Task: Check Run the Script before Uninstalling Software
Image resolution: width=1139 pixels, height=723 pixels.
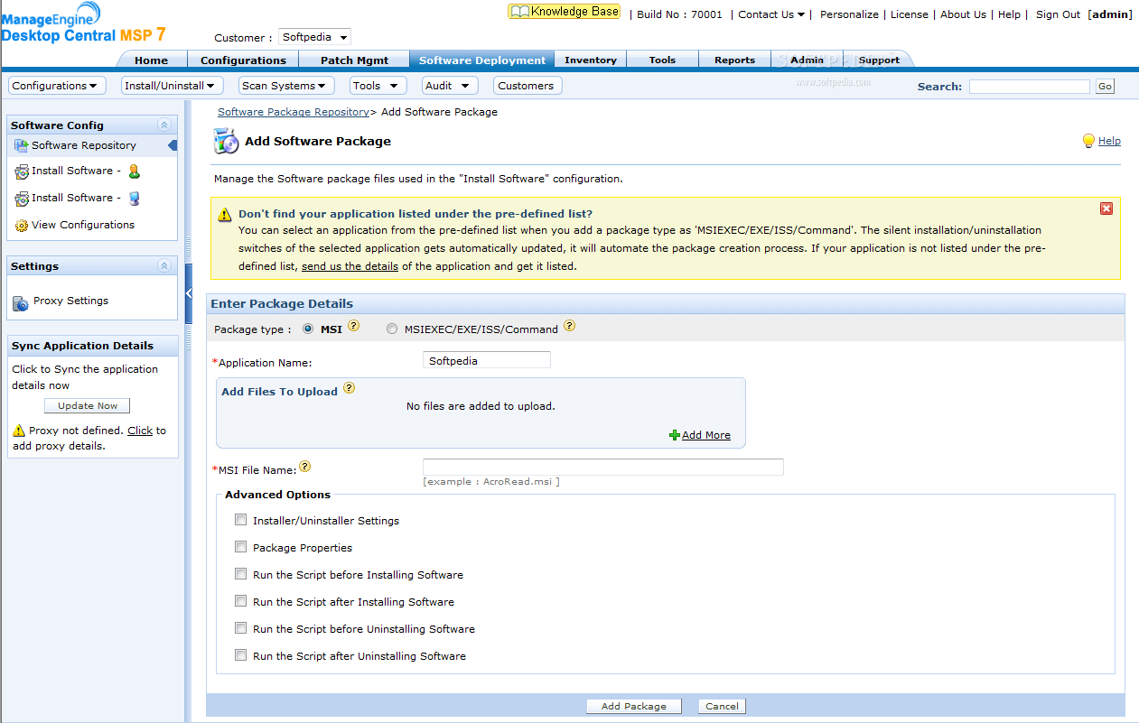Action: click(x=240, y=628)
